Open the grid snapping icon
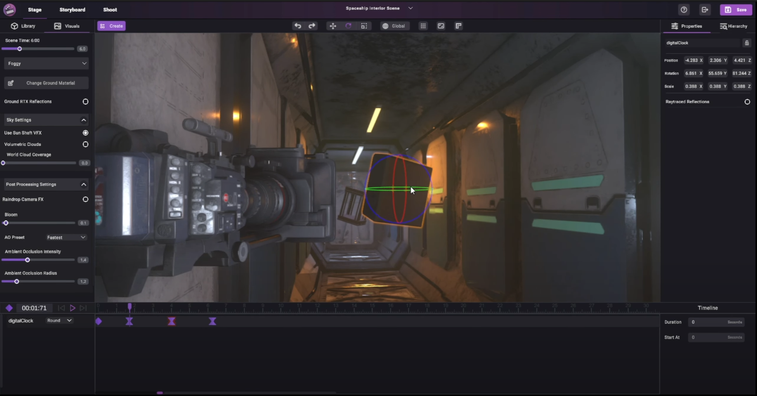Viewport: 757px width, 396px height. pyautogui.click(x=423, y=26)
